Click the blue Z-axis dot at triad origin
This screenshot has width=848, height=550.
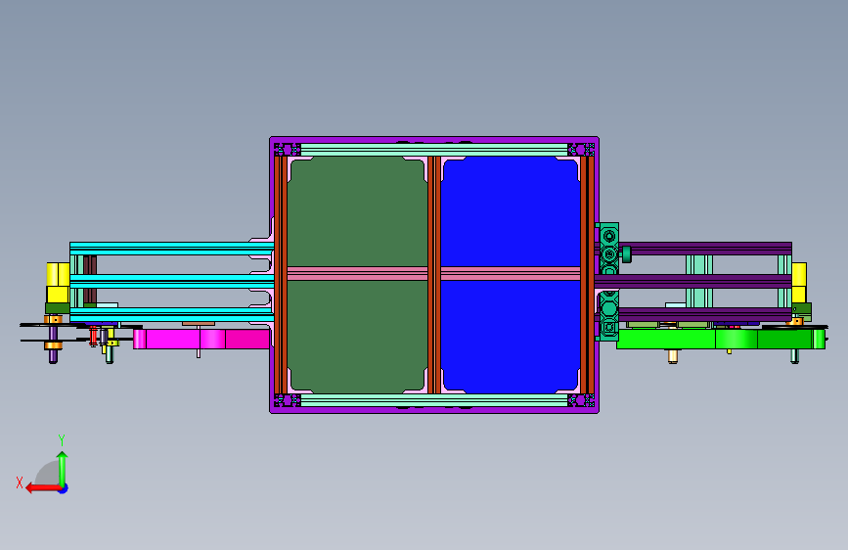coord(64,488)
